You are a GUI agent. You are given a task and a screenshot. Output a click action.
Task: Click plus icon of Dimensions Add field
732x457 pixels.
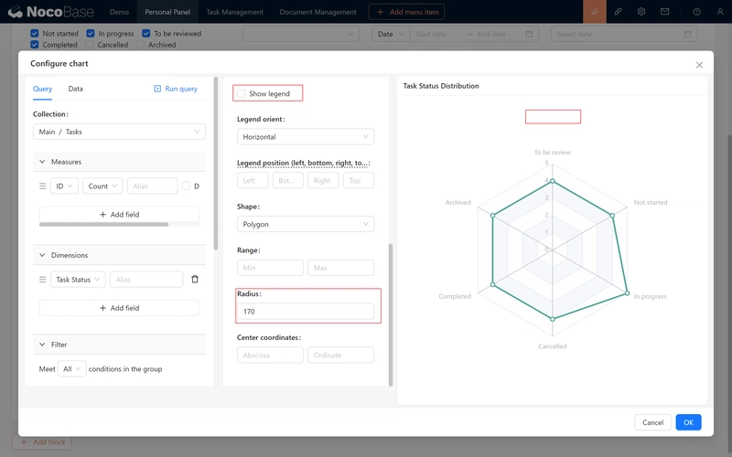(102, 308)
